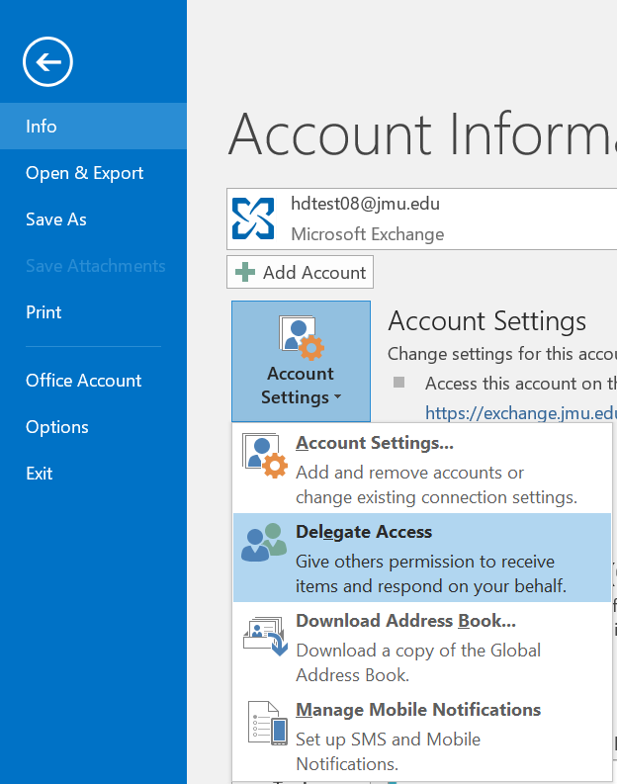617x784 pixels.
Task: Click the Download Address Book icon
Action: 266,635
